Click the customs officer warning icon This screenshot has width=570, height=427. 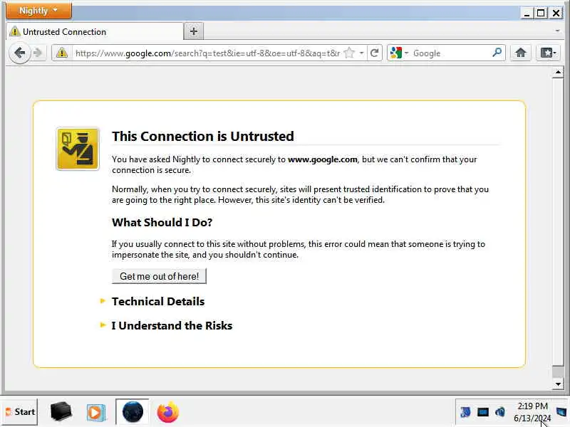coord(78,149)
